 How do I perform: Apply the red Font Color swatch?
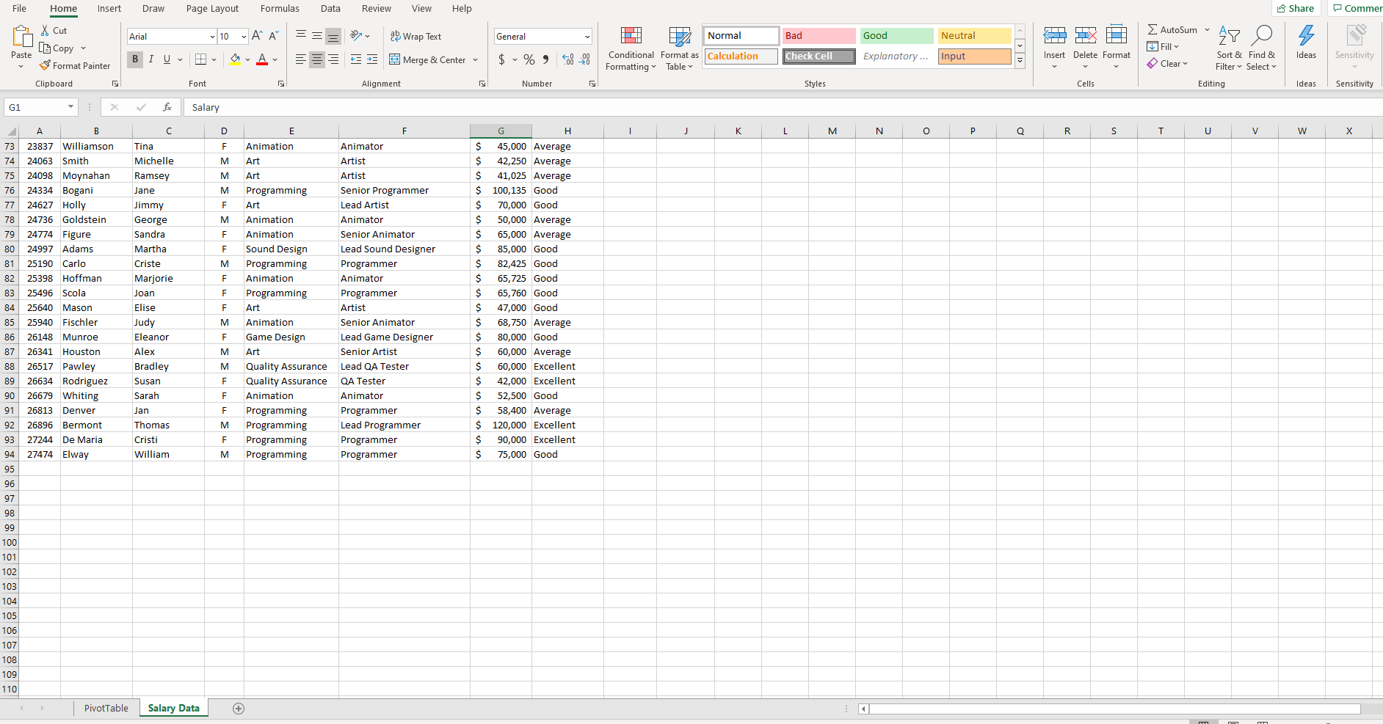262,59
